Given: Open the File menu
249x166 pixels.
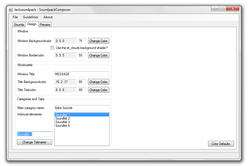Looking at the screenshot, I should click(15, 17).
